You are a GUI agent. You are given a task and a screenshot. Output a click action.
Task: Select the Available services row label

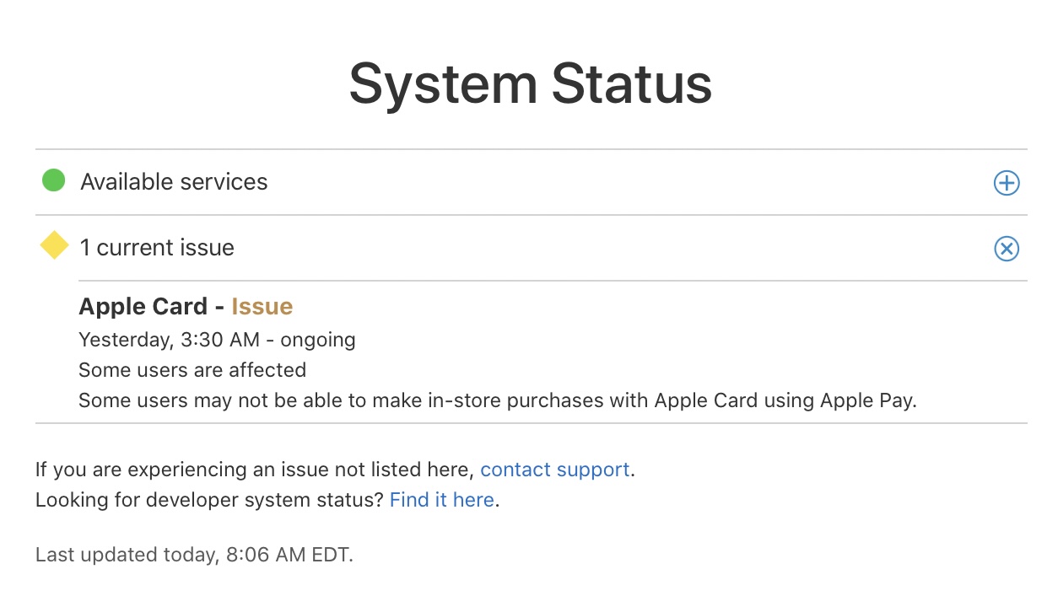click(x=174, y=182)
